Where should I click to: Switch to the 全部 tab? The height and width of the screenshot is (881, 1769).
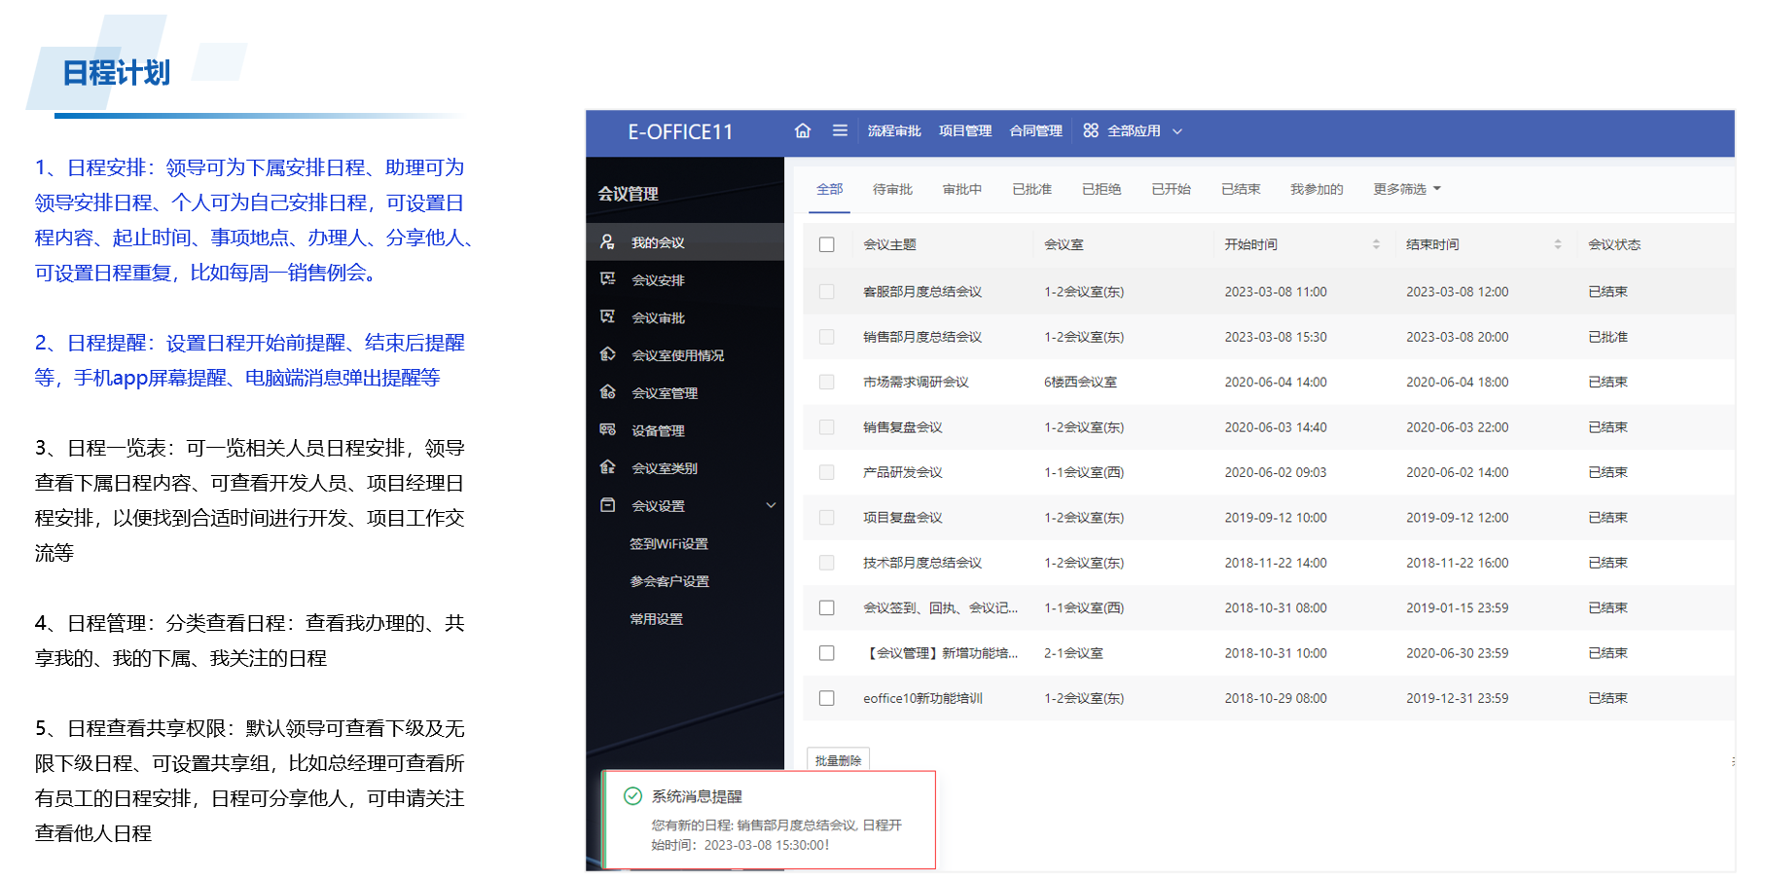(830, 189)
